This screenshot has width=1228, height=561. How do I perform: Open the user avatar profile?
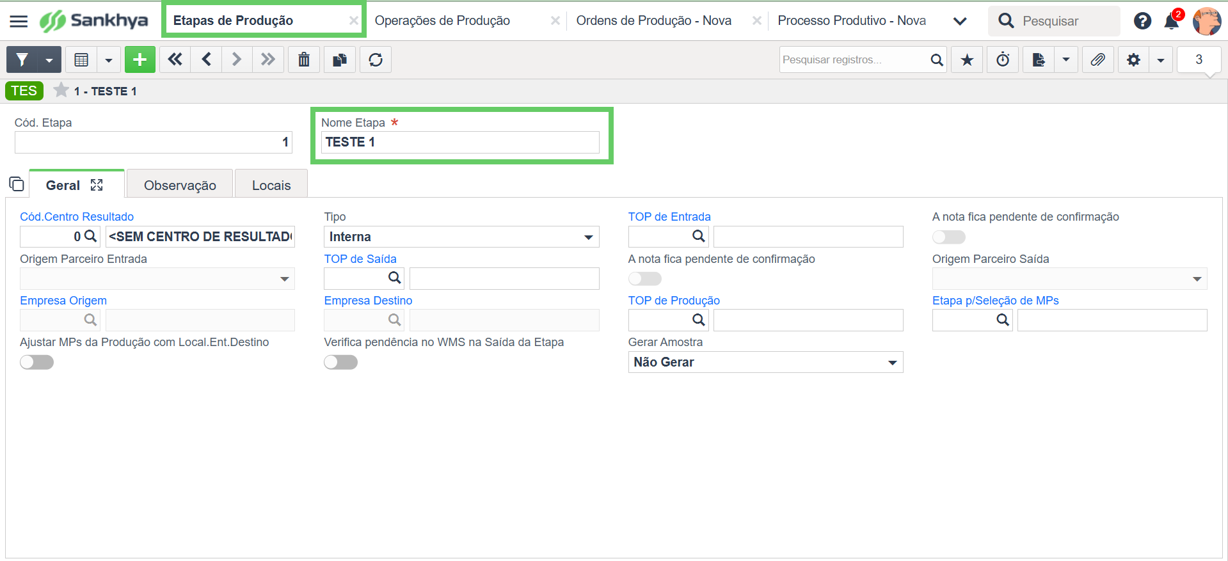pos(1207,21)
